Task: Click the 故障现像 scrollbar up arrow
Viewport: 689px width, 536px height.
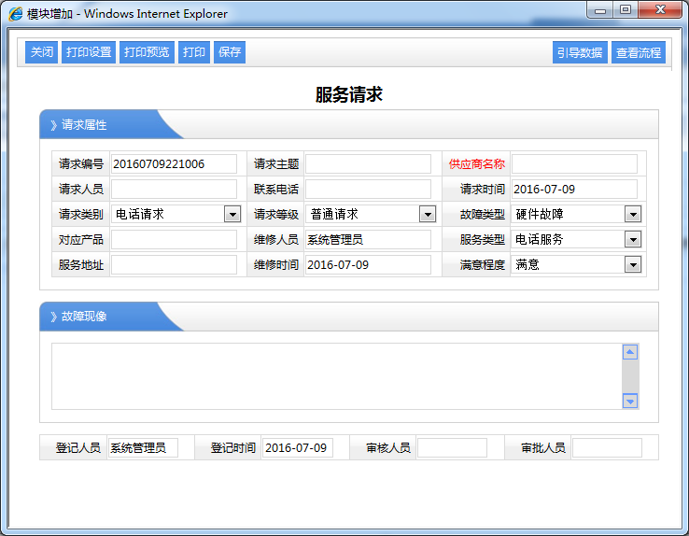Action: click(629, 353)
